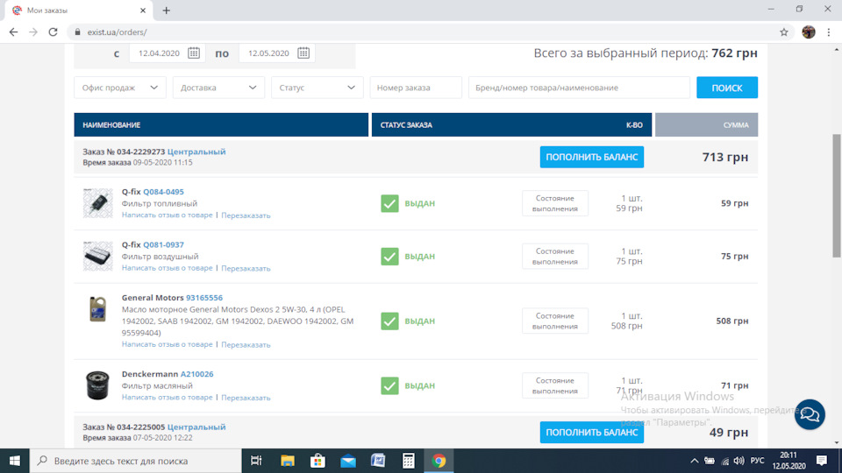Open Task View on the taskbar
This screenshot has height=473, width=842.
click(x=256, y=461)
